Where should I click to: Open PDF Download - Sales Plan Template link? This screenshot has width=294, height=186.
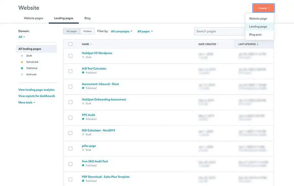coord(105,177)
